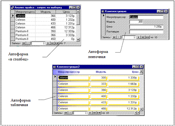
Task: Select record selector of Celeron 400 row in Комплектующие2
Action: (x=55, y=96)
